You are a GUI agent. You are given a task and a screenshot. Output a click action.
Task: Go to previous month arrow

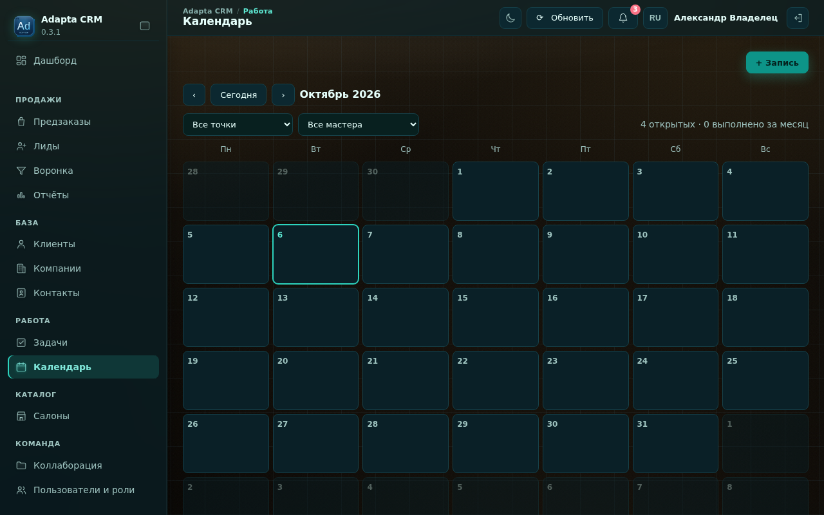pyautogui.click(x=194, y=95)
